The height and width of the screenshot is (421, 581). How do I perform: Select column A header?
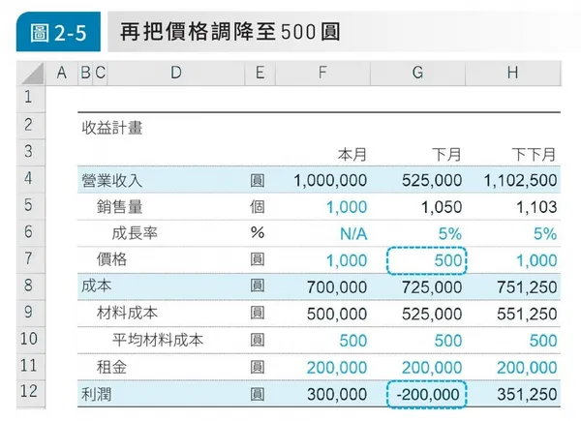coord(62,74)
